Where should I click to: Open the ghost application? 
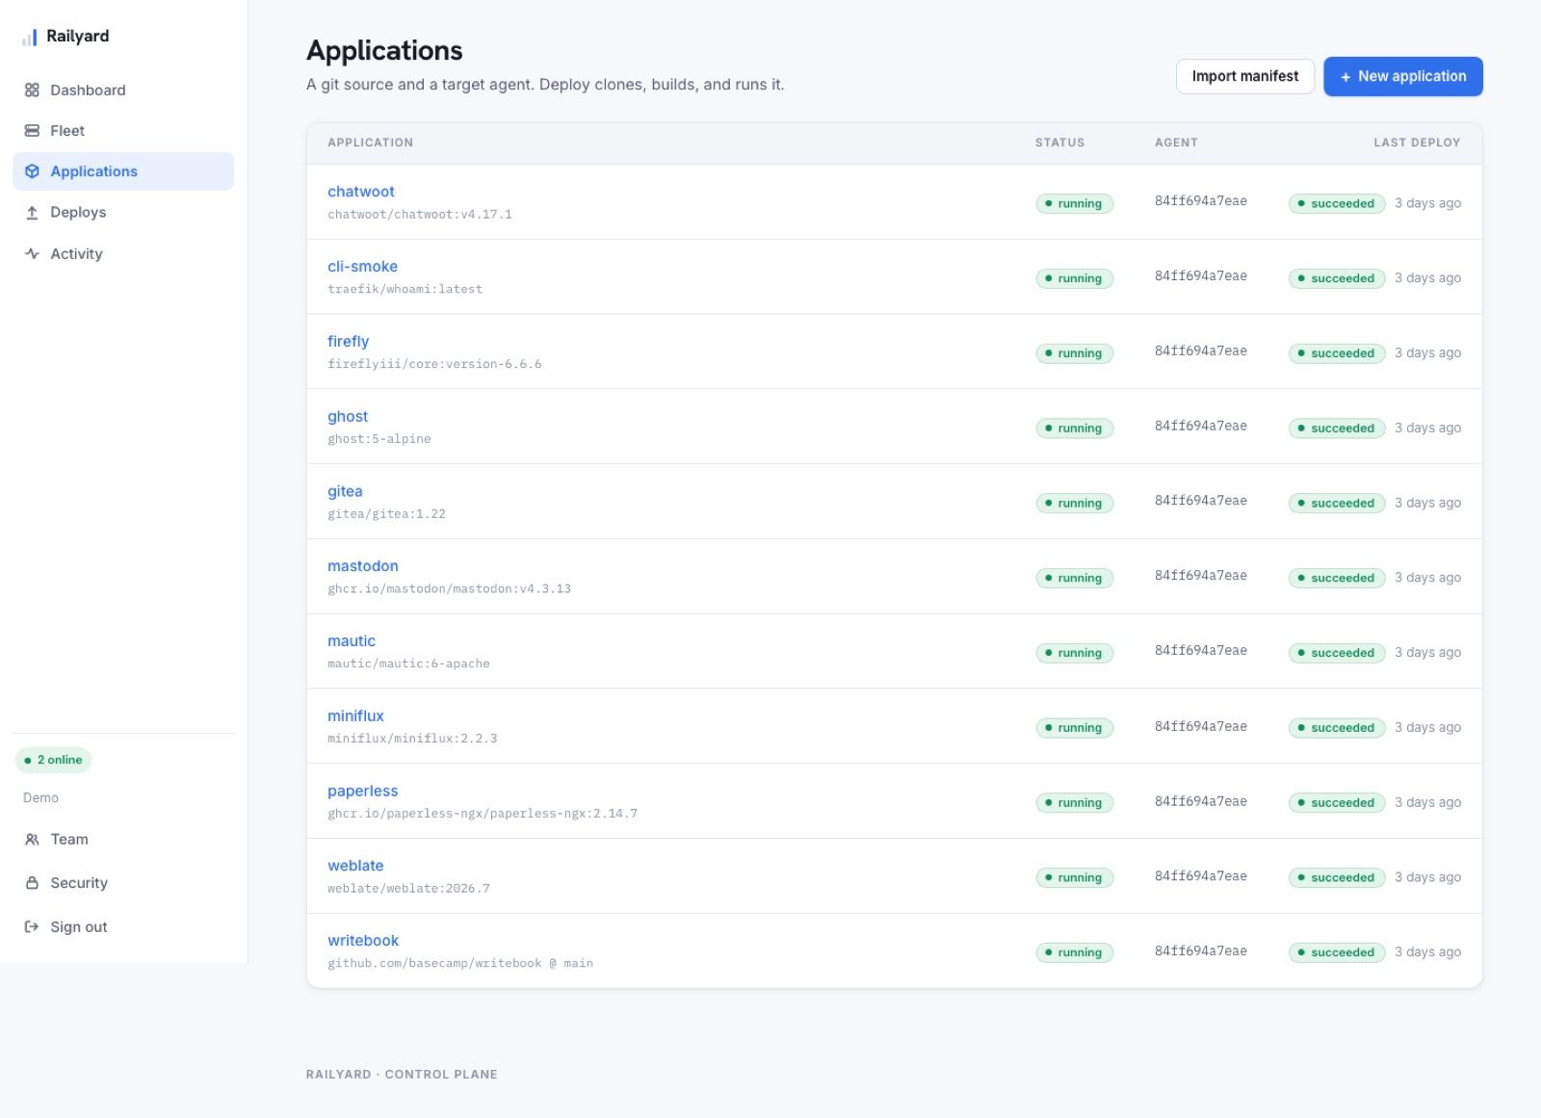348,416
